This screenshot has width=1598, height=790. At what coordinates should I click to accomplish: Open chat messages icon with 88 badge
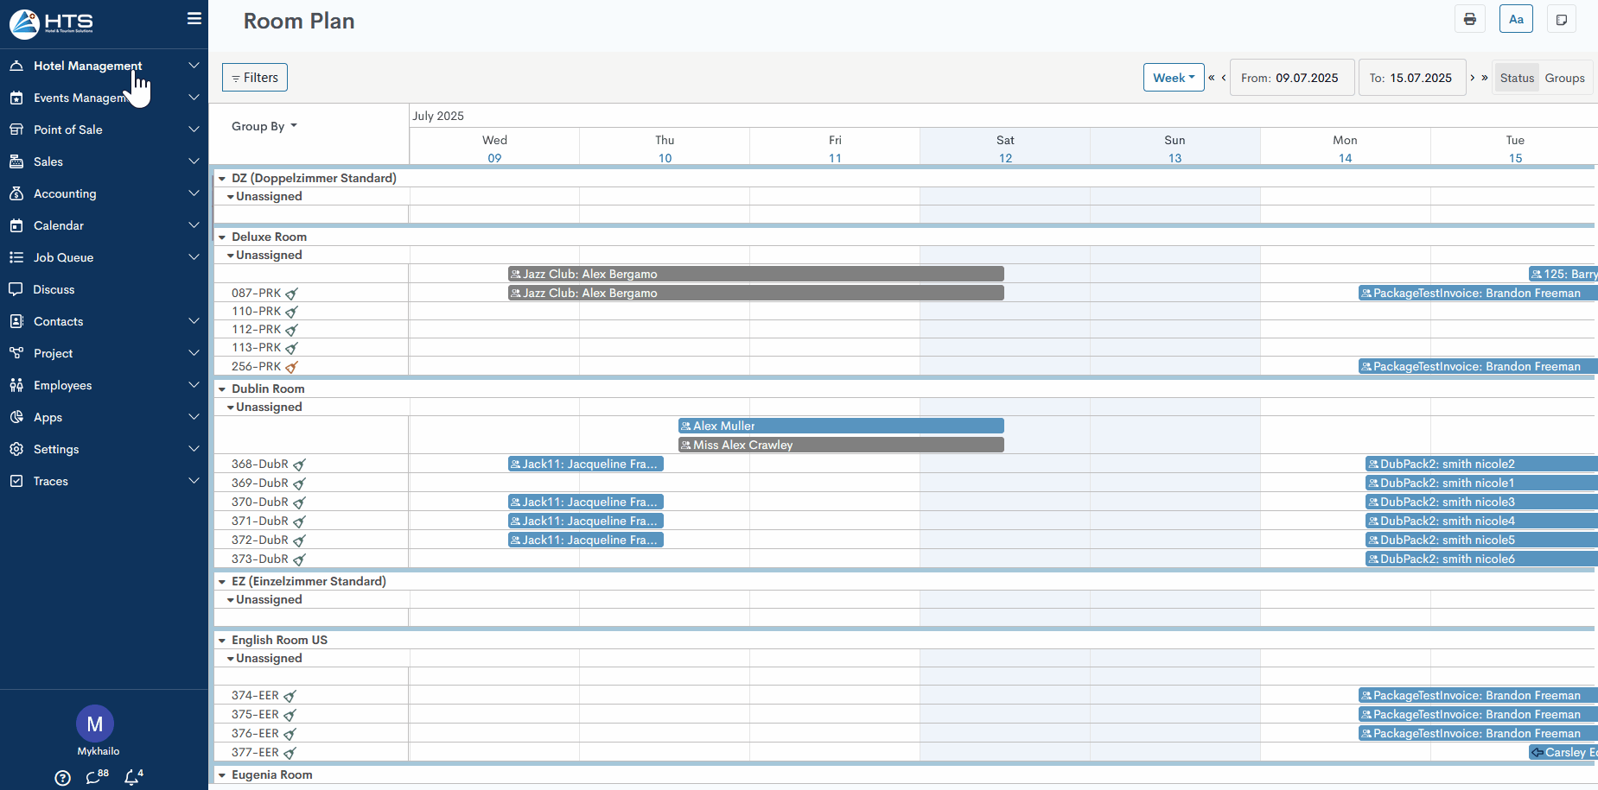coord(94,777)
